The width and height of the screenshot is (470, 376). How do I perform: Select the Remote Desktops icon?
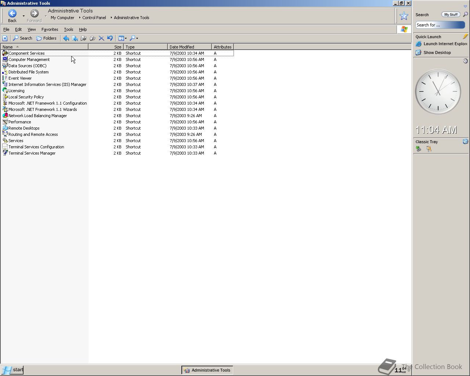pyautogui.click(x=5, y=128)
